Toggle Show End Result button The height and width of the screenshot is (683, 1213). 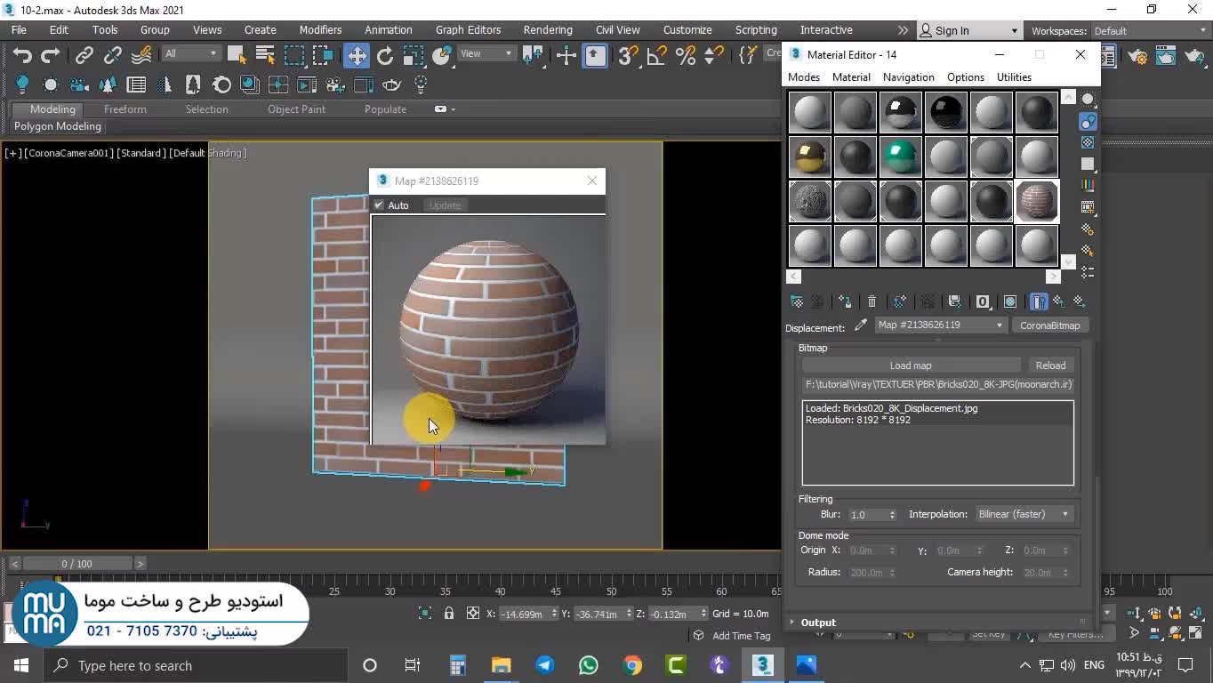[1038, 301]
